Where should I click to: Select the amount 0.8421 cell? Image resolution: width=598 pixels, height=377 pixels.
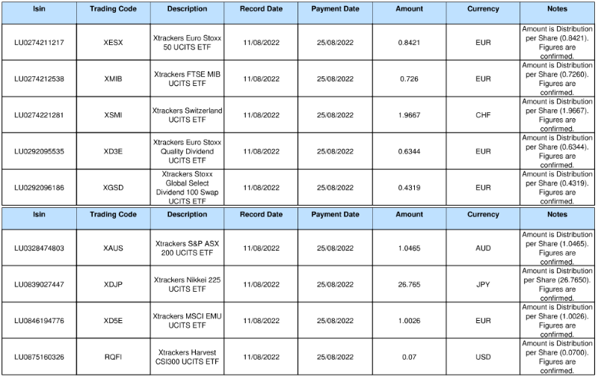click(409, 43)
